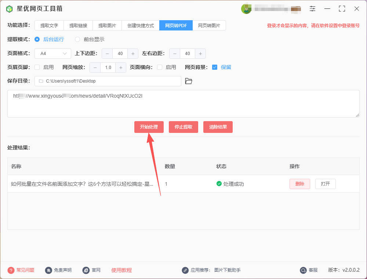Click the 应用推荐 link icon

(x=185, y=270)
